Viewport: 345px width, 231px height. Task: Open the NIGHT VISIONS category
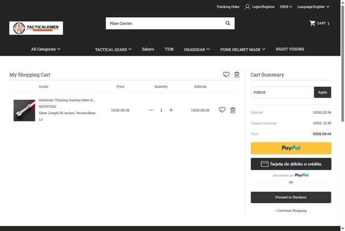click(290, 49)
